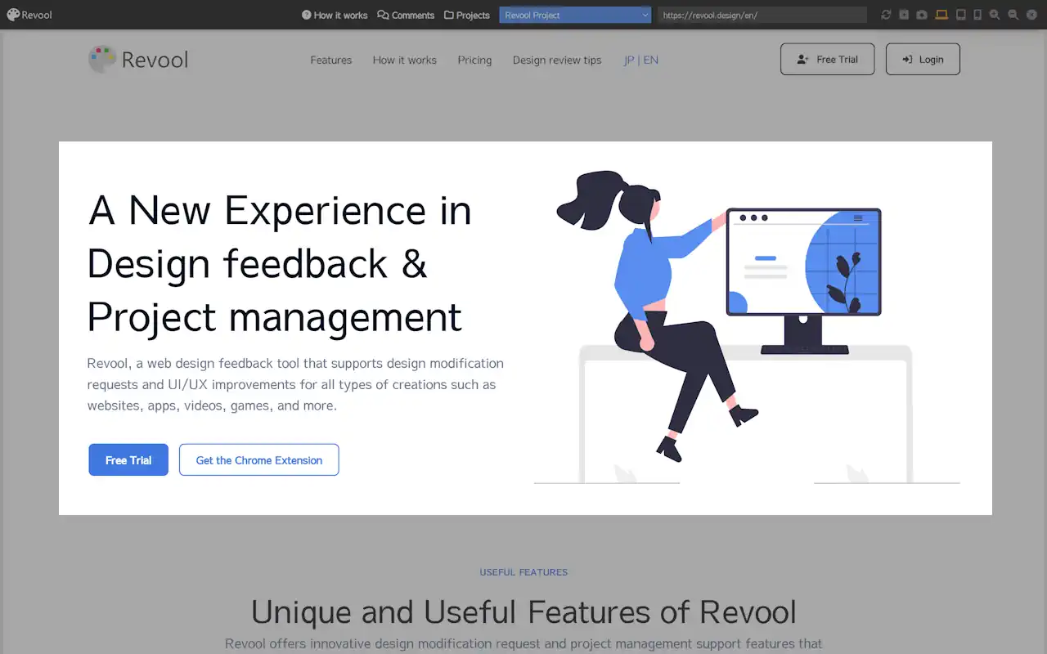The image size is (1047, 654).
Task: Click the heading 'A New Experience in Design feedback'
Action: pyautogui.click(x=280, y=263)
